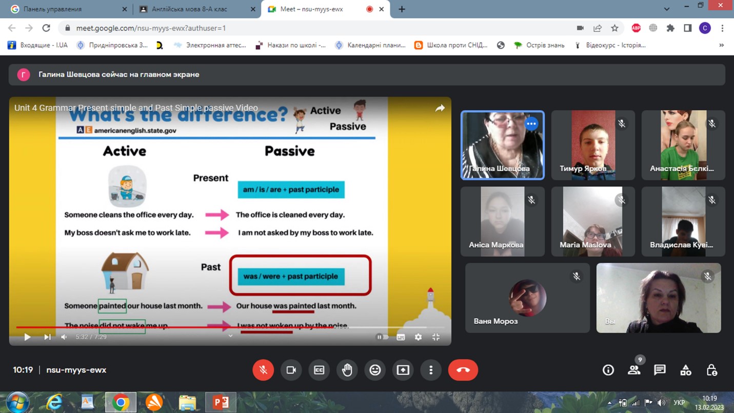Open the Windows Start menu
This screenshot has width=734, height=413.
pos(18,402)
